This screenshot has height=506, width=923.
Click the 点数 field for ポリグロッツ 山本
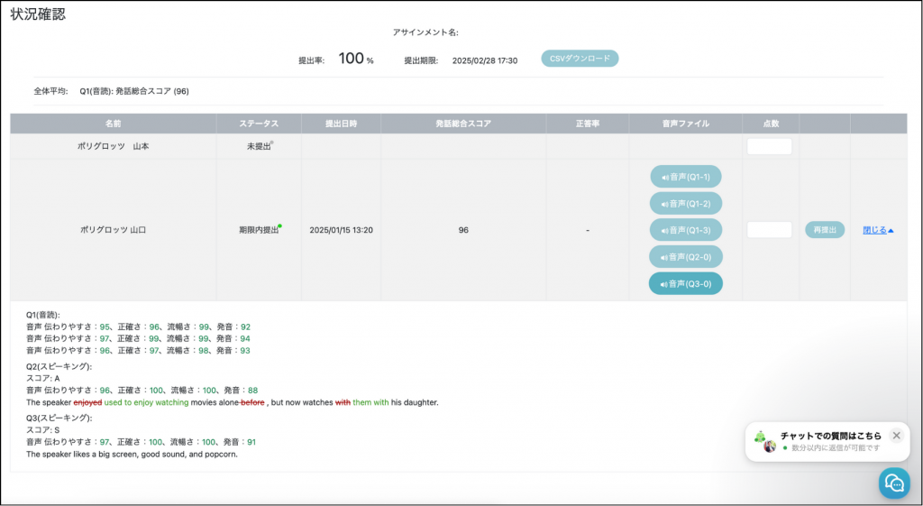coord(769,146)
